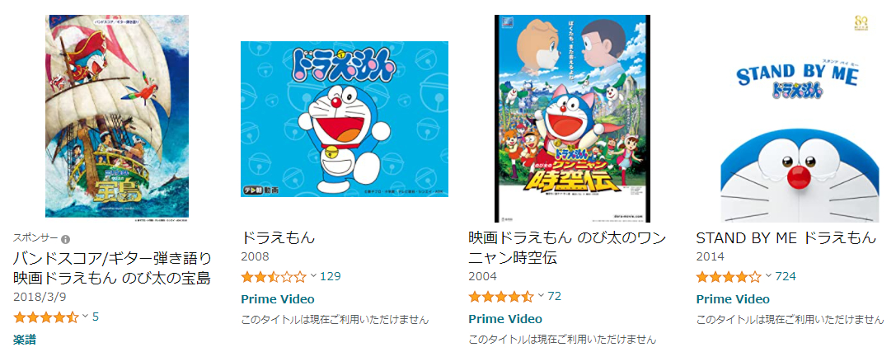The height and width of the screenshot is (352, 896).
Task: Open the blue ドラえもん TV series thumbnail
Action: (x=345, y=119)
